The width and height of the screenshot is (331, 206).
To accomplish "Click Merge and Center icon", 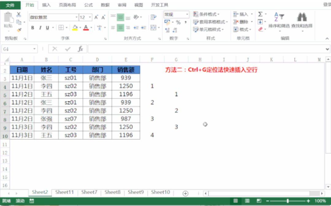I will click(x=154, y=27).
